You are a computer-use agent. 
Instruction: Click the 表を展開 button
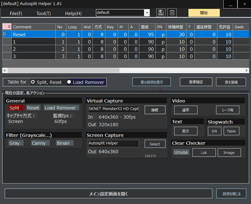pos(231,82)
